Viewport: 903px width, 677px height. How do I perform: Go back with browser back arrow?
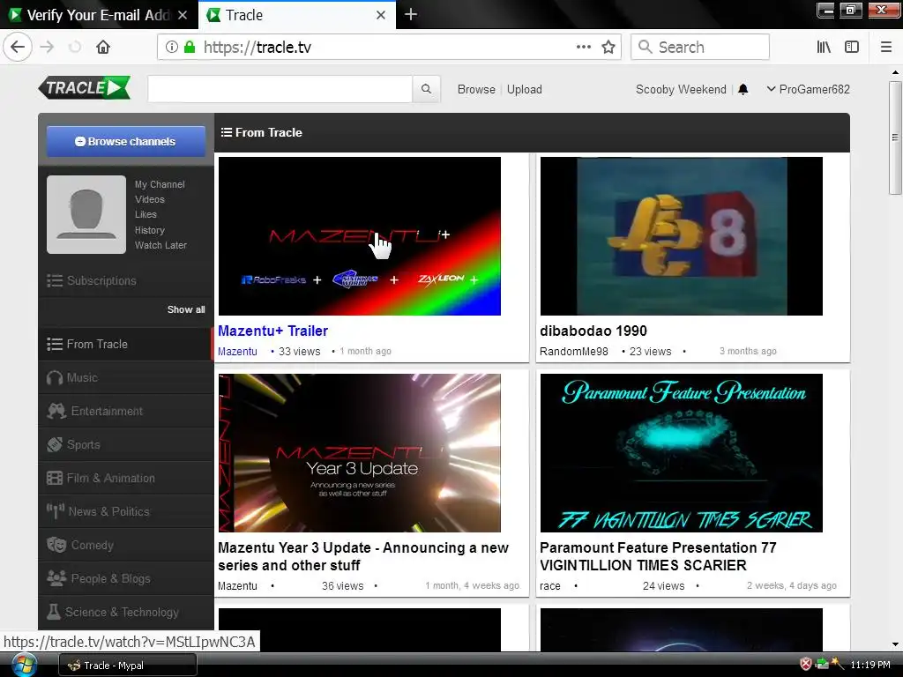pyautogui.click(x=18, y=47)
